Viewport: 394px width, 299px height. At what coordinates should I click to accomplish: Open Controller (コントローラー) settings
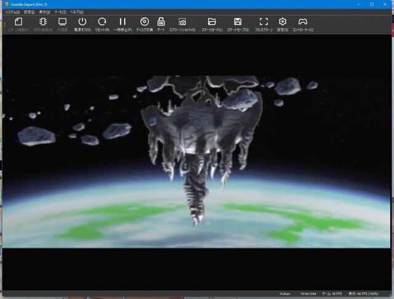303,25
